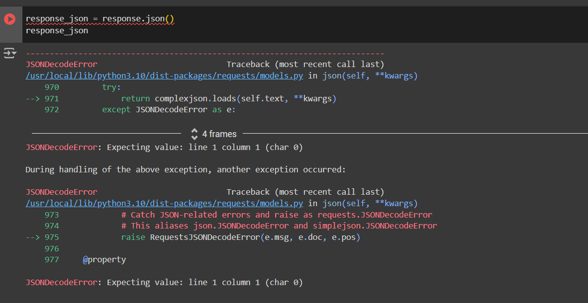Click line 971 'return complexjson.loads' code
This screenshot has width=588, height=303.
click(228, 99)
